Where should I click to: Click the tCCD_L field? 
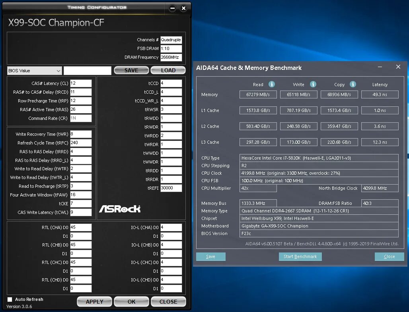(x=171, y=92)
